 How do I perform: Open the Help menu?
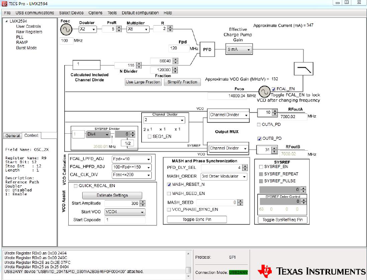coord(167,13)
